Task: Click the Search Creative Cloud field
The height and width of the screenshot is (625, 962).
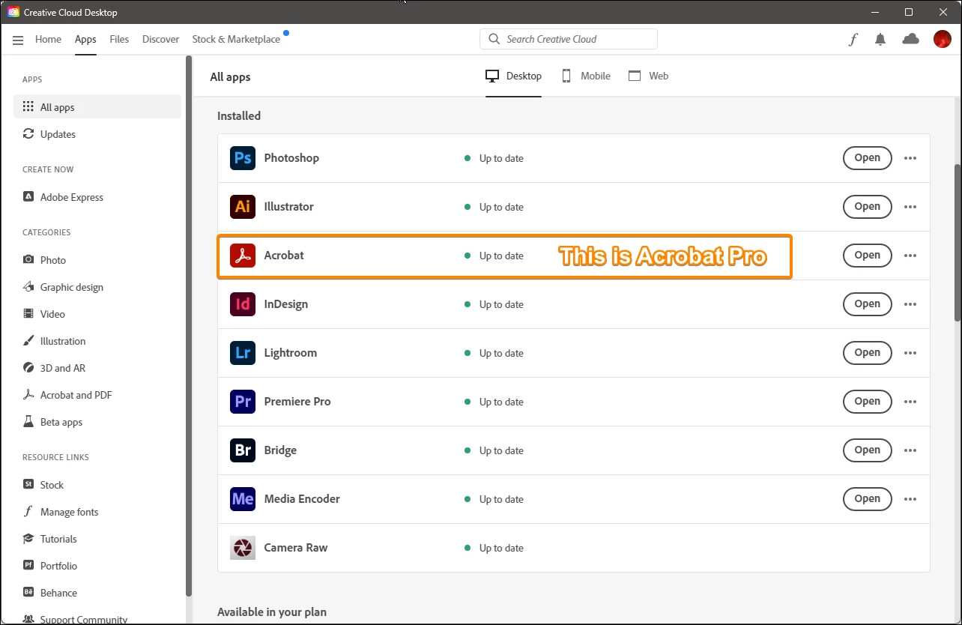Action: click(x=569, y=39)
